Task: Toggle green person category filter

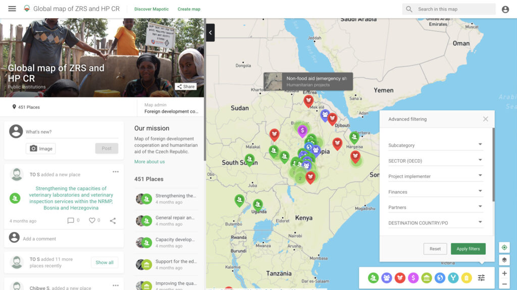Action: [373, 278]
